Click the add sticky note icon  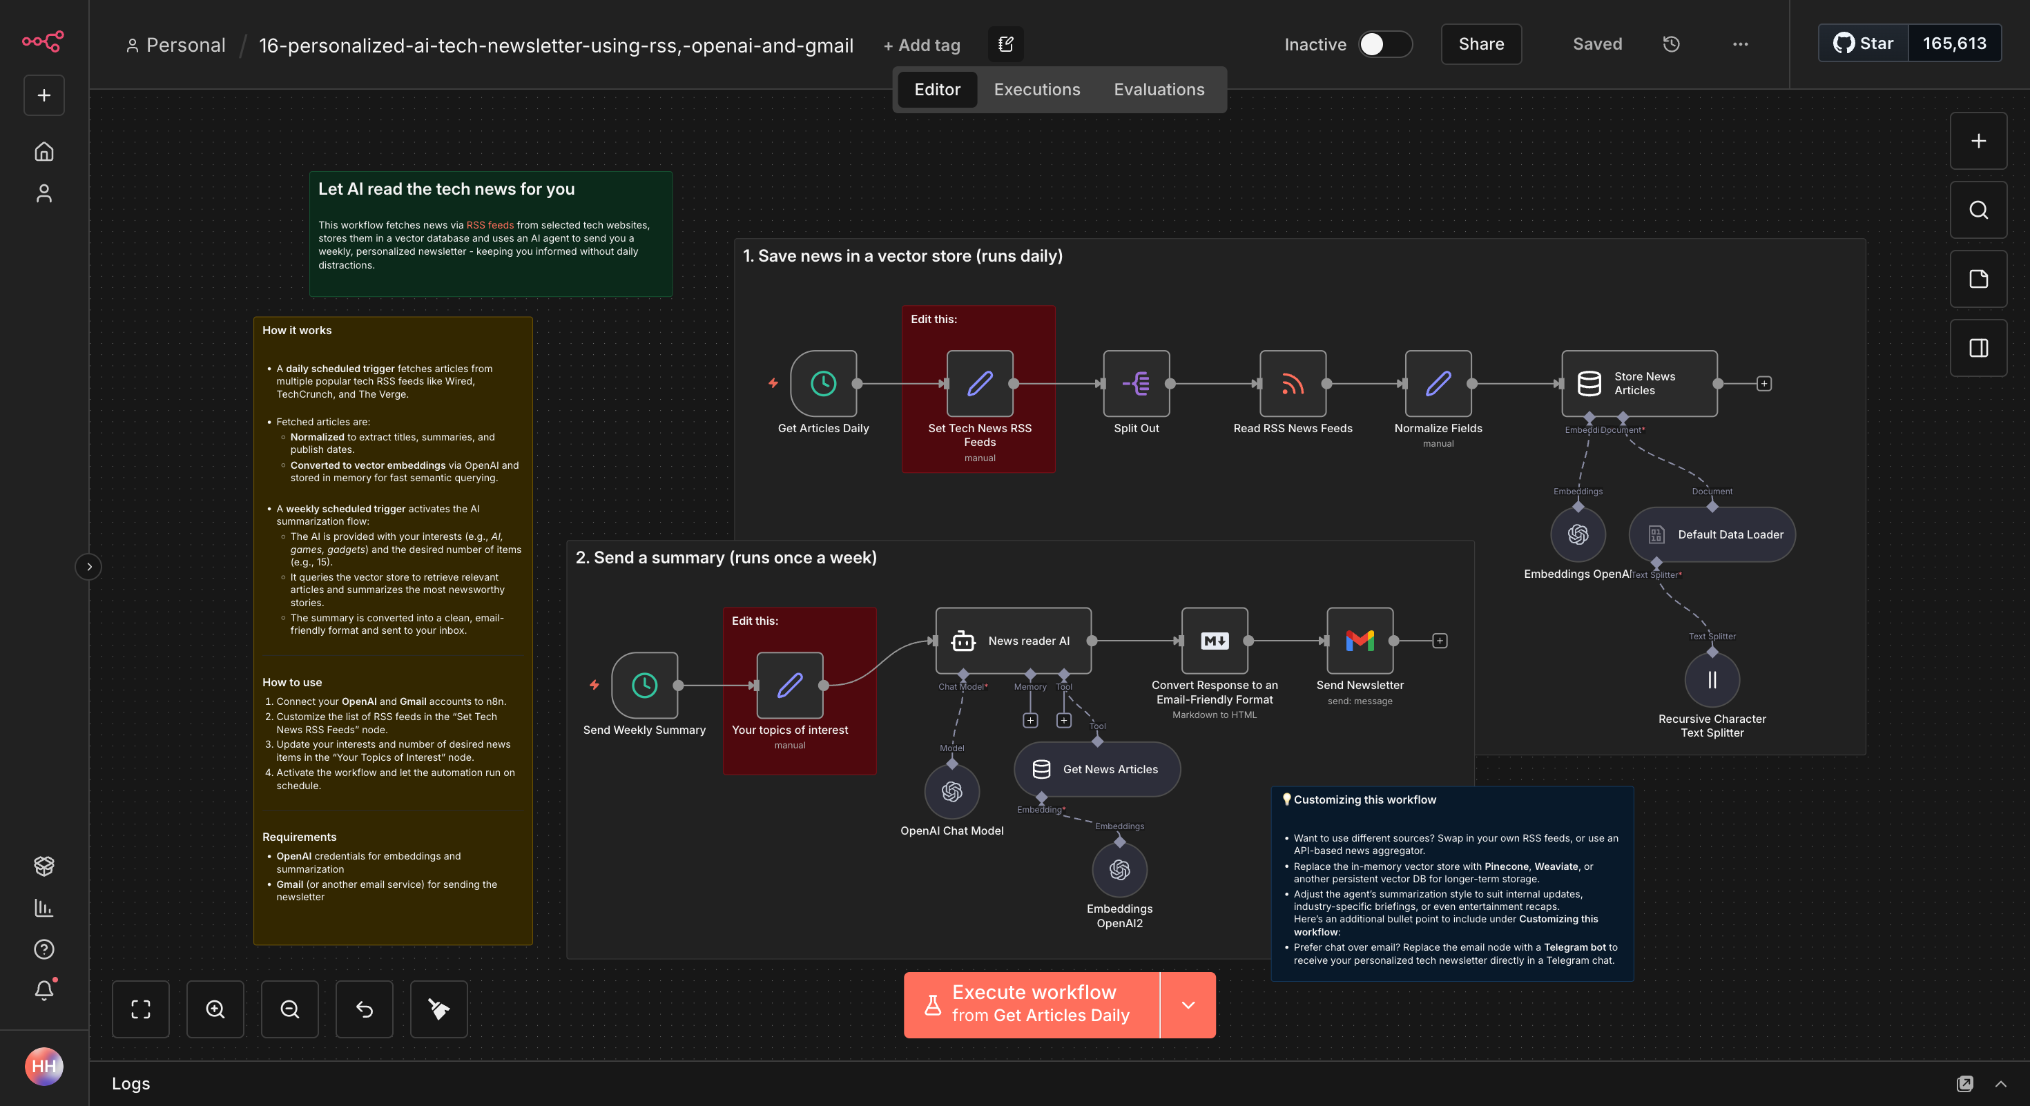point(1978,279)
